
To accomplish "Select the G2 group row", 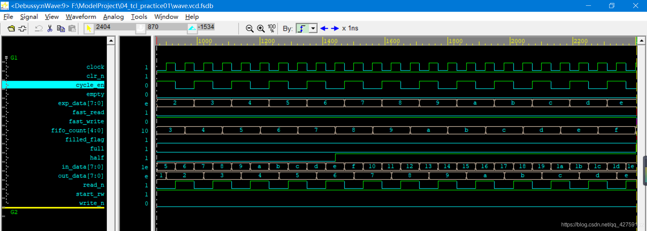I will pos(14,212).
